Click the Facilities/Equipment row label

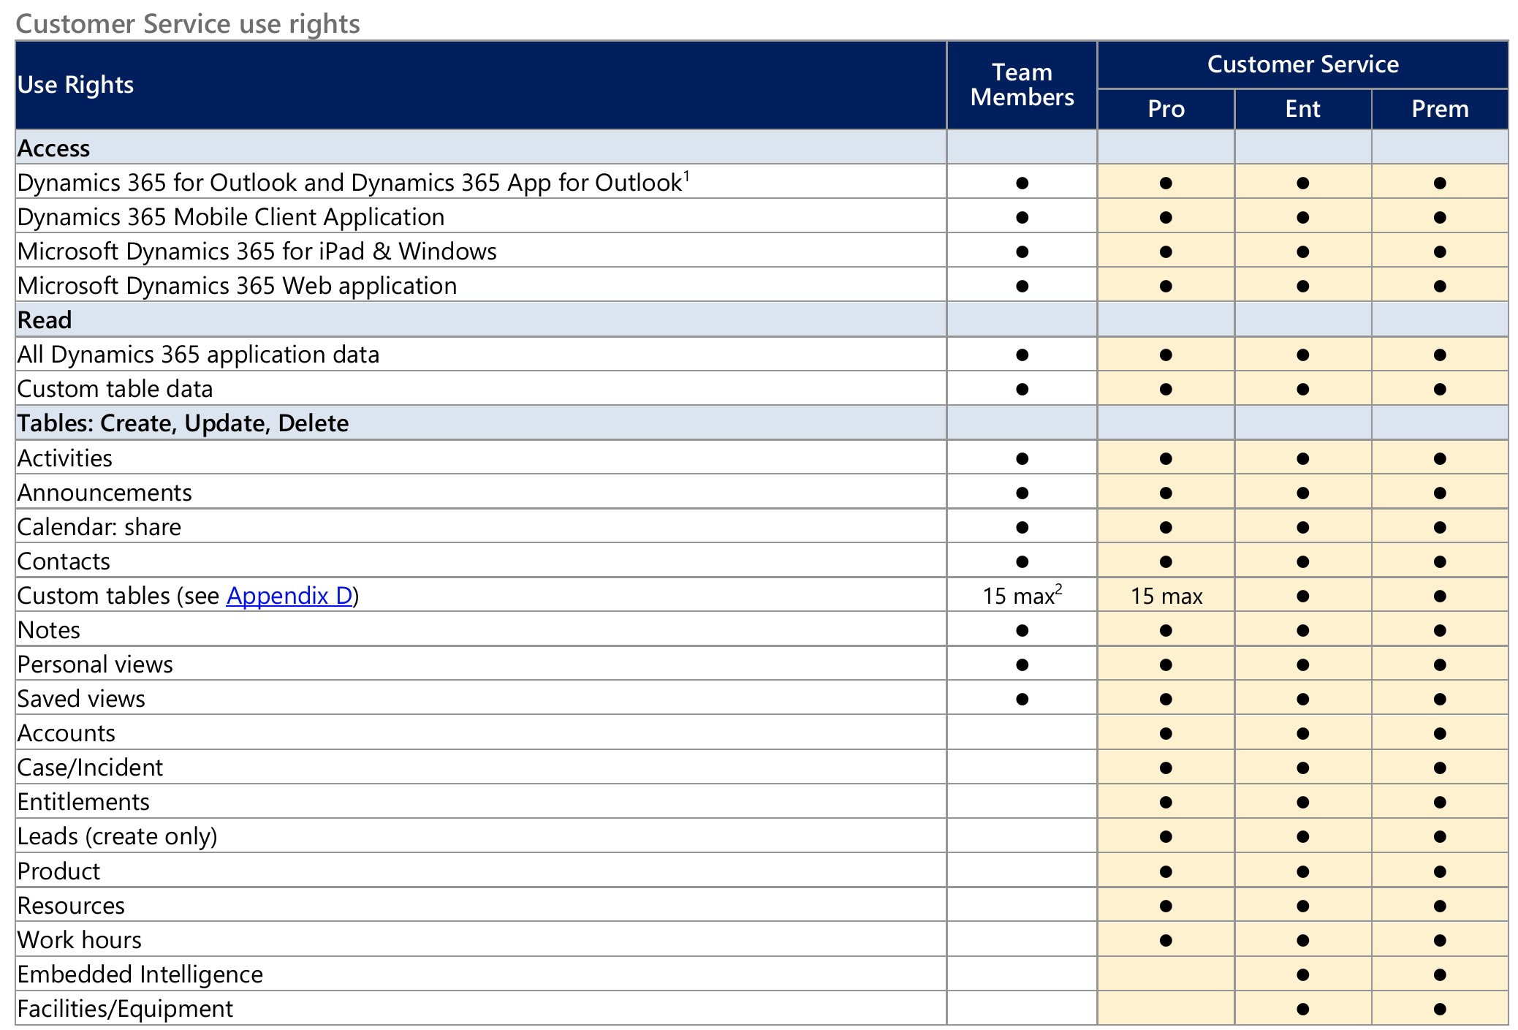pos(125,1009)
